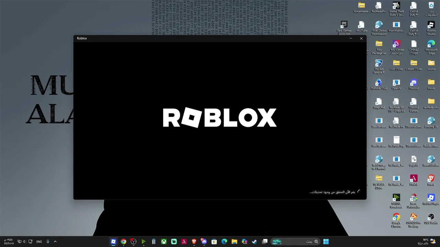Screen dimensions: 440x247
Task: Open Microsoft Edge desktop shortcut
Action: pyautogui.click(x=431, y=48)
